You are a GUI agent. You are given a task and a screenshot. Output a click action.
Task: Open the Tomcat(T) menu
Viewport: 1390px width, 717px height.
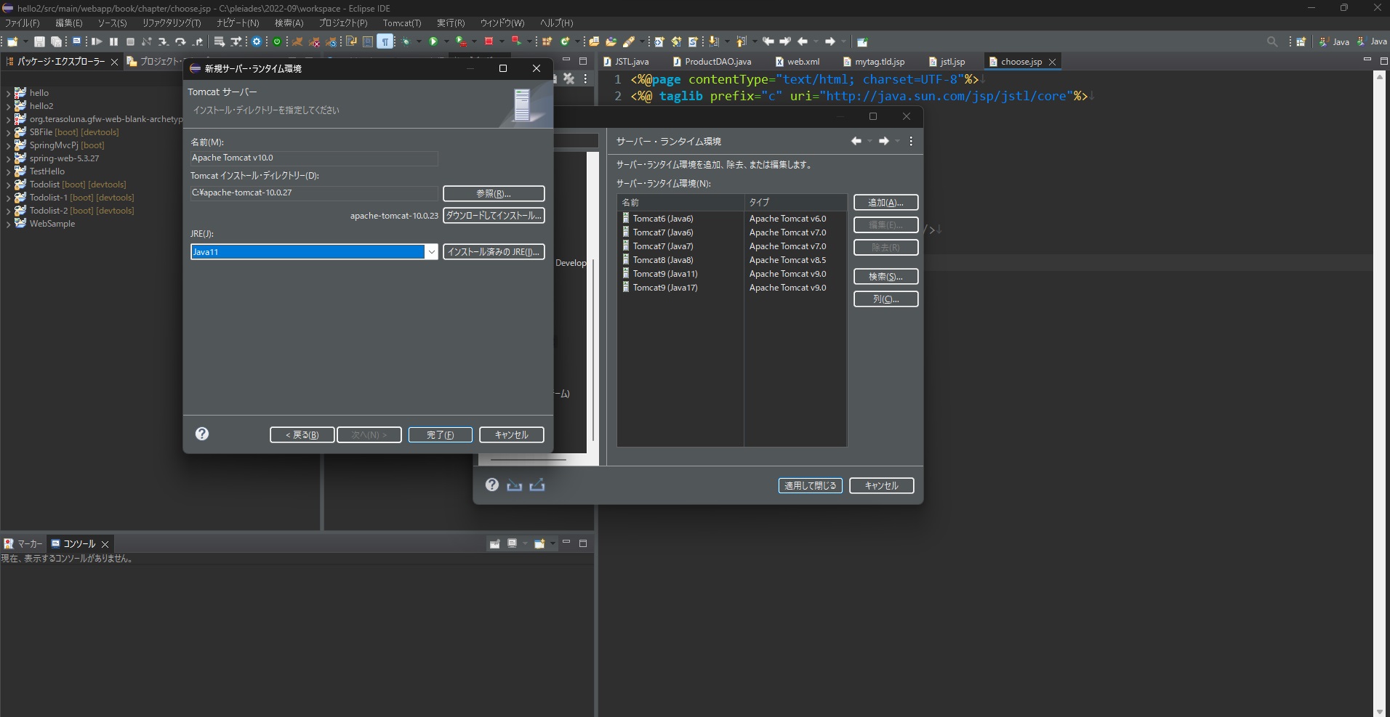[403, 23]
